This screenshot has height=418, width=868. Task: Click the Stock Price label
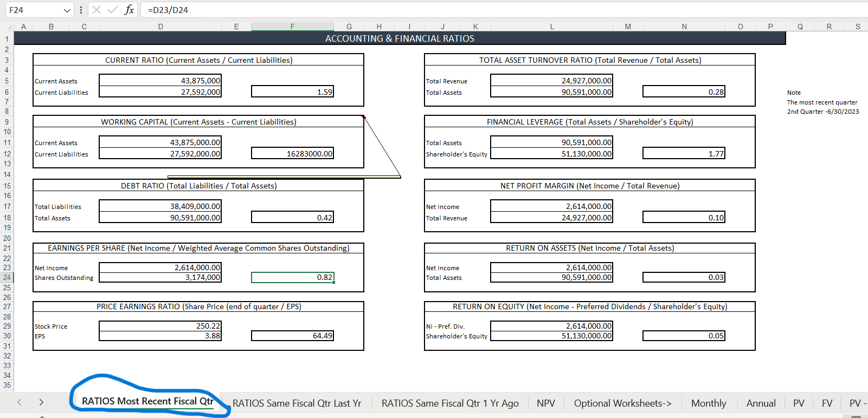coord(51,326)
